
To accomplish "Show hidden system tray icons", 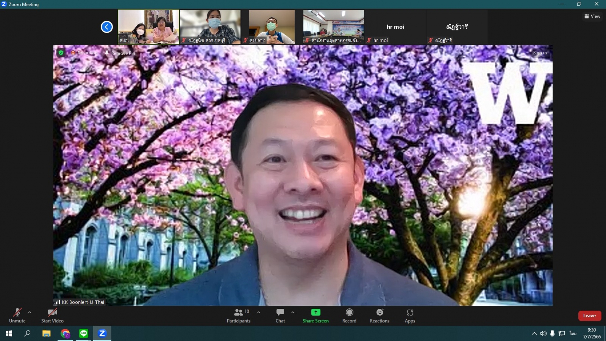I will point(534,333).
